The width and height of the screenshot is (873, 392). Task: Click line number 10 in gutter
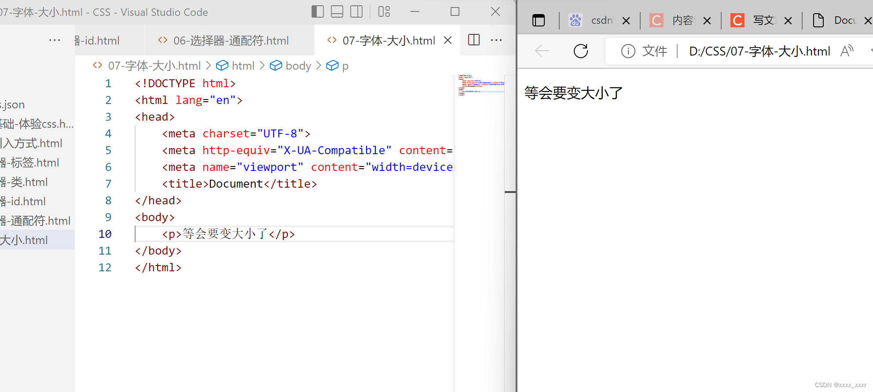tap(105, 234)
